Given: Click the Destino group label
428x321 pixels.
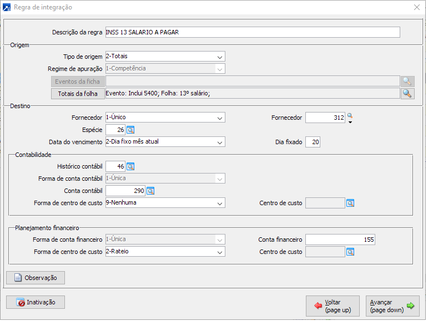Looking at the screenshot, I should [x=20, y=106].
